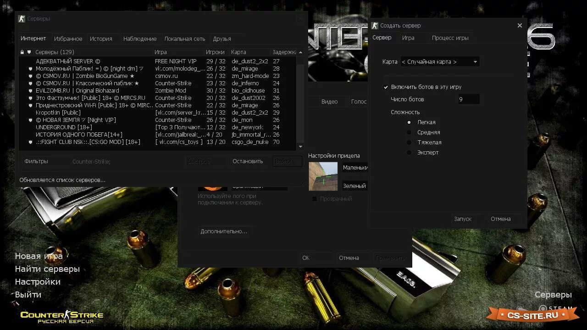Click shield icon of Это Фастзумчик server
The height and width of the screenshot is (330, 587).
[x=31, y=98]
